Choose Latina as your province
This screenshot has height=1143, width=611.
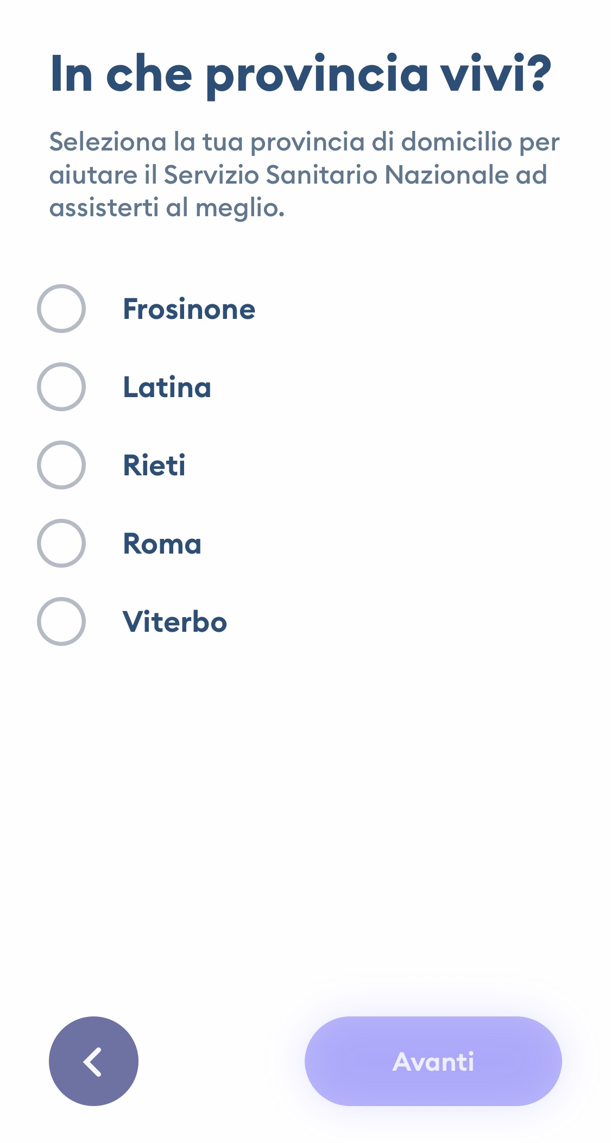tap(61, 387)
